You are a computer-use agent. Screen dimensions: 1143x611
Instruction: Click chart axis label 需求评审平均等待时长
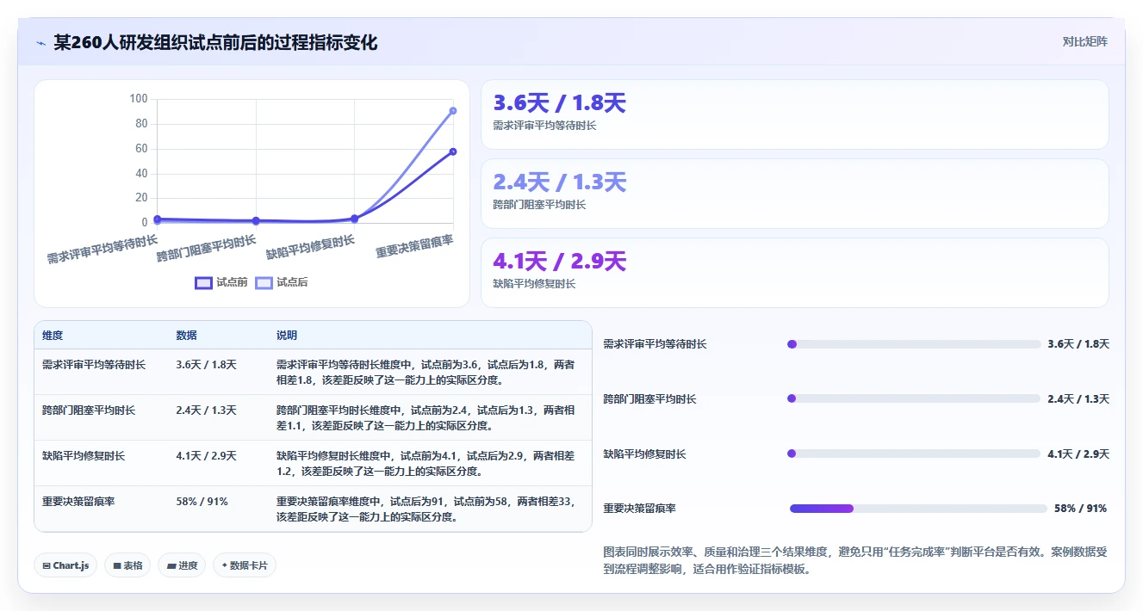coord(102,249)
